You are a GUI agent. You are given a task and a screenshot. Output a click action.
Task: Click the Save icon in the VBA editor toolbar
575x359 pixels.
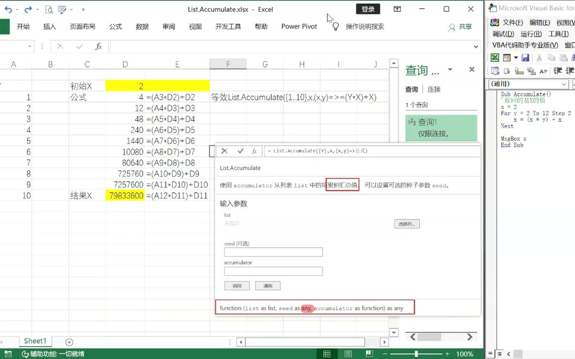[x=525, y=57]
